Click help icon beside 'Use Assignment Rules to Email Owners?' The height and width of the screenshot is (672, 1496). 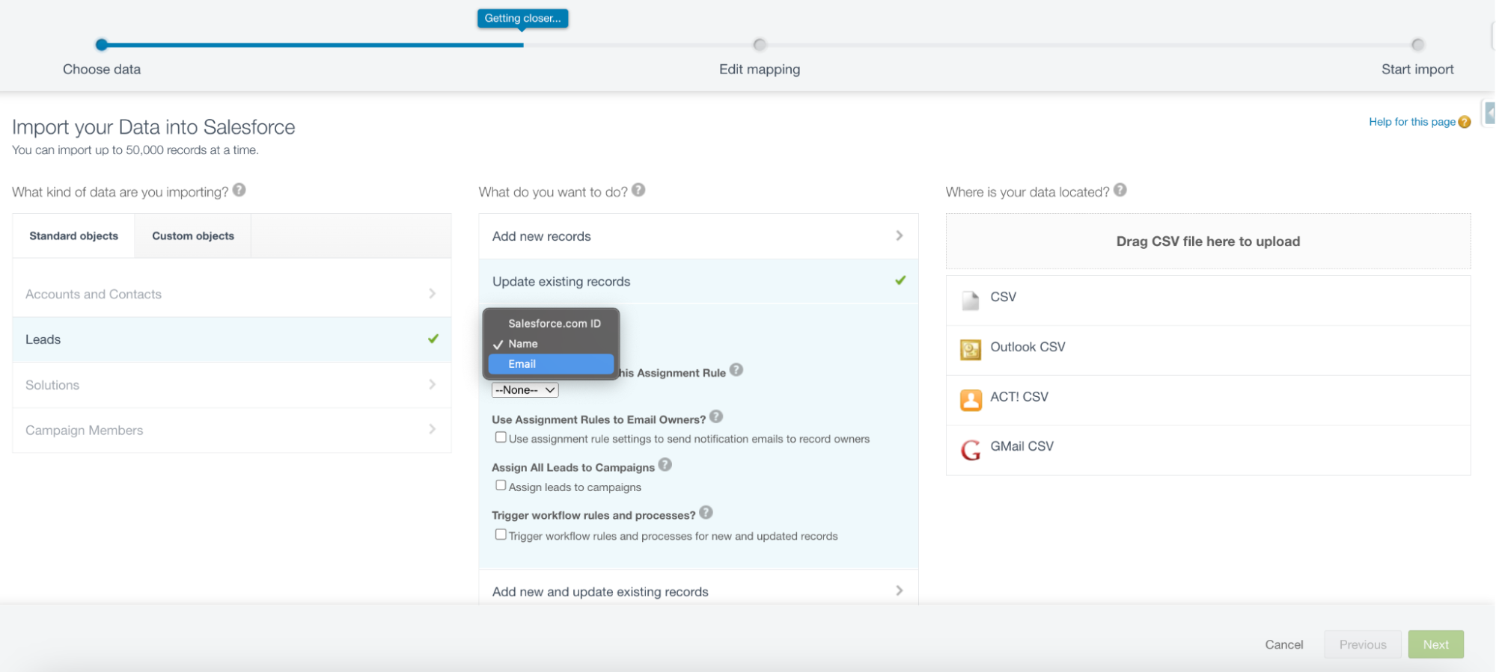(716, 416)
